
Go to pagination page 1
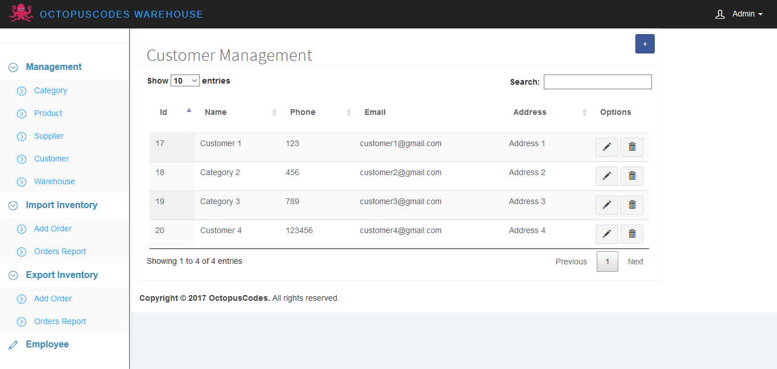607,262
